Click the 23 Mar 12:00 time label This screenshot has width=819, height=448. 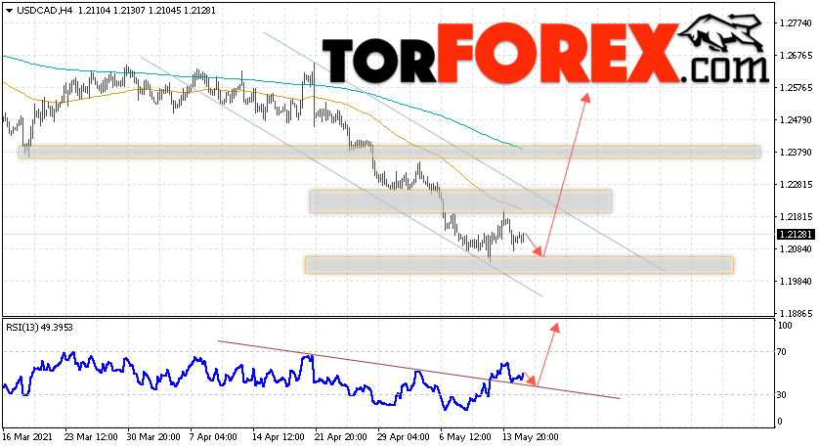[x=91, y=437]
